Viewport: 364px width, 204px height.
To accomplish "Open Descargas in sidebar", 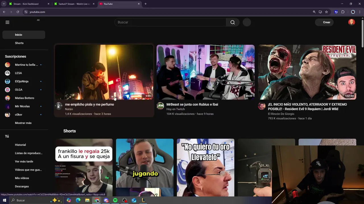I will click(24, 186).
